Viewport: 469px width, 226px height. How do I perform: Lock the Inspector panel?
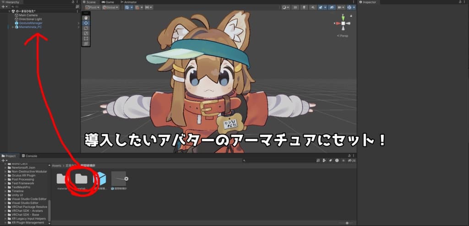click(x=461, y=2)
